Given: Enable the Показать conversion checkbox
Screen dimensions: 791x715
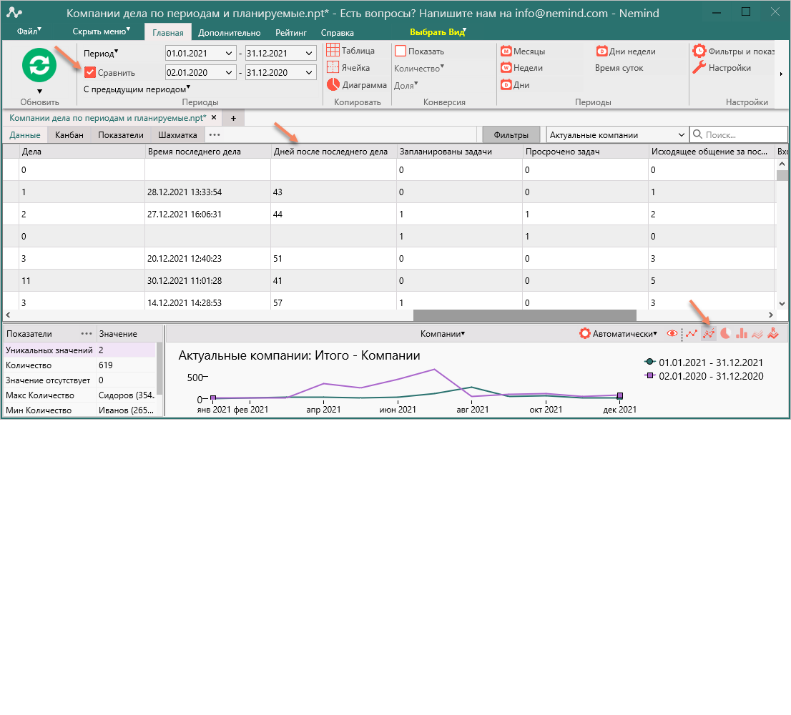Looking at the screenshot, I should coord(401,51).
